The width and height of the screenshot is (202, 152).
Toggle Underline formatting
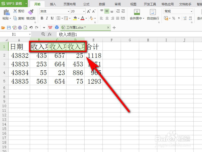tap(52, 18)
